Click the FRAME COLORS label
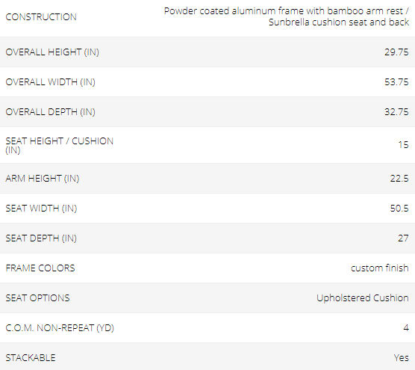The height and width of the screenshot is (370, 415). coord(40,268)
